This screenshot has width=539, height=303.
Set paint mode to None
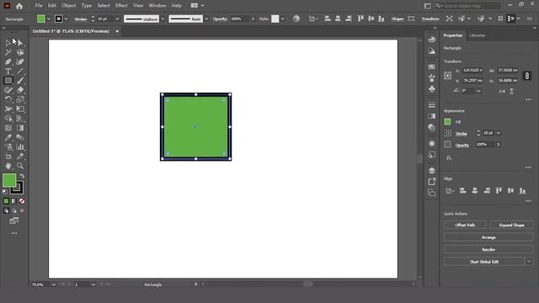coord(22,201)
